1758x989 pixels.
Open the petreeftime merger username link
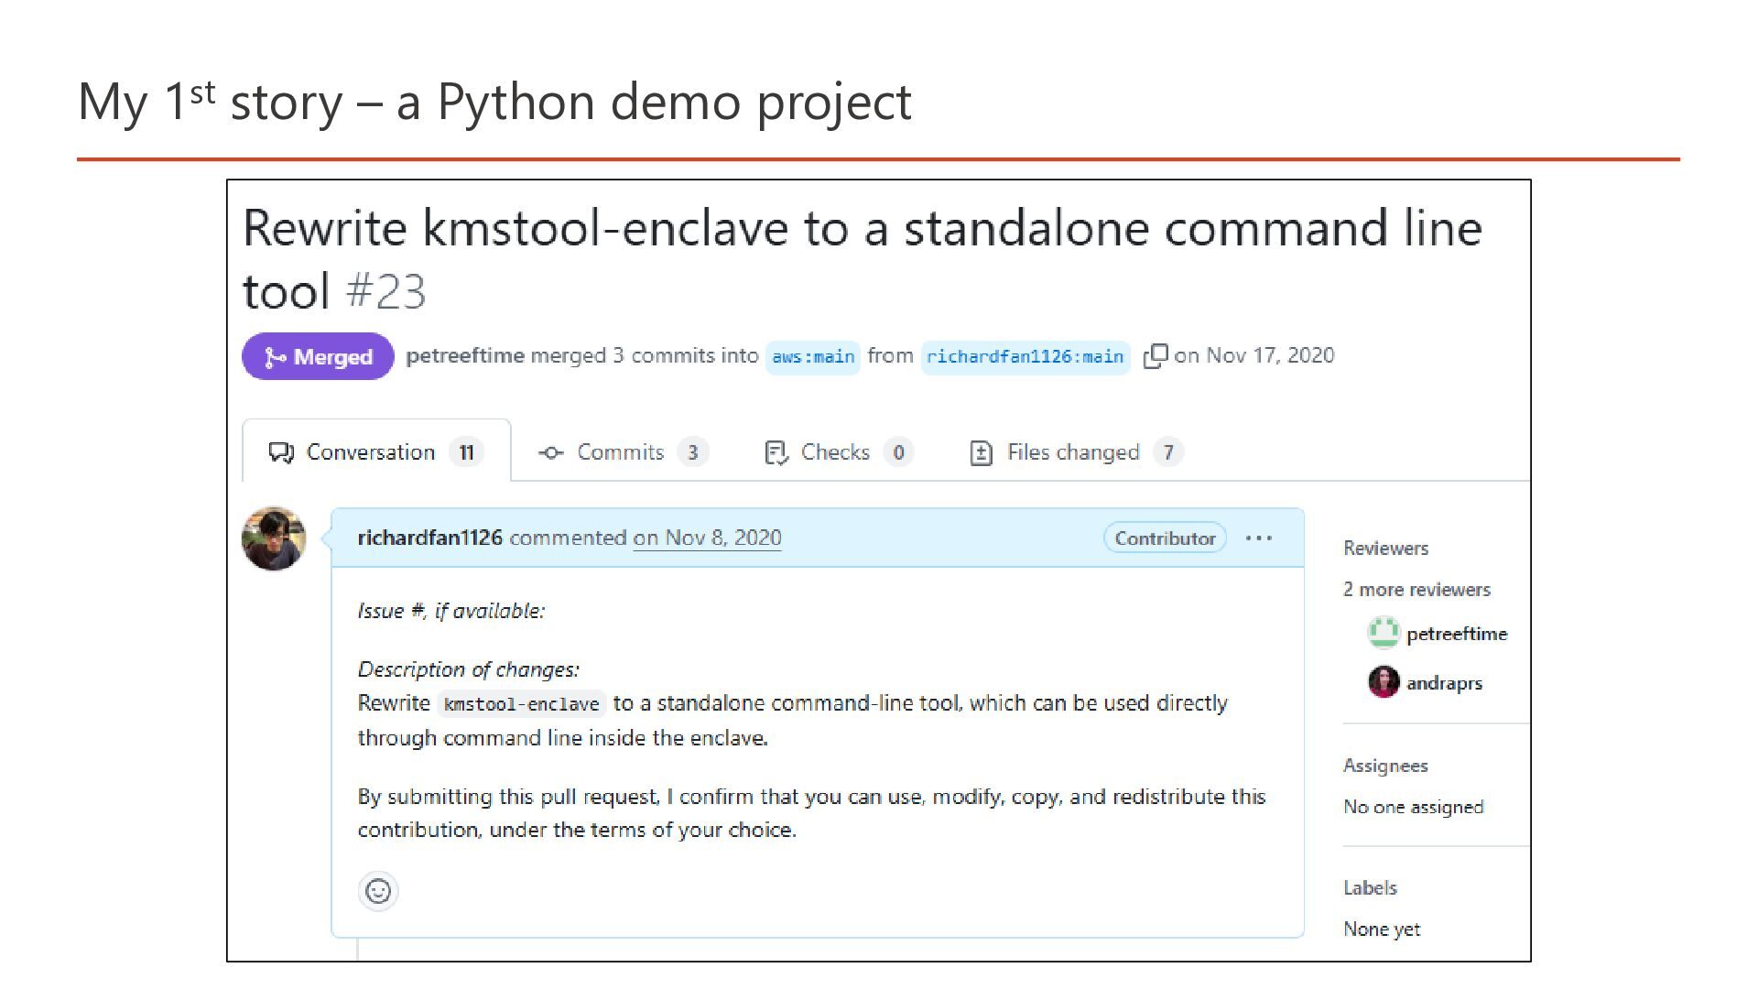[464, 355]
